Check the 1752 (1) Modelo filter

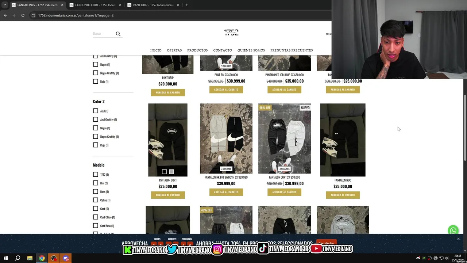96,175
